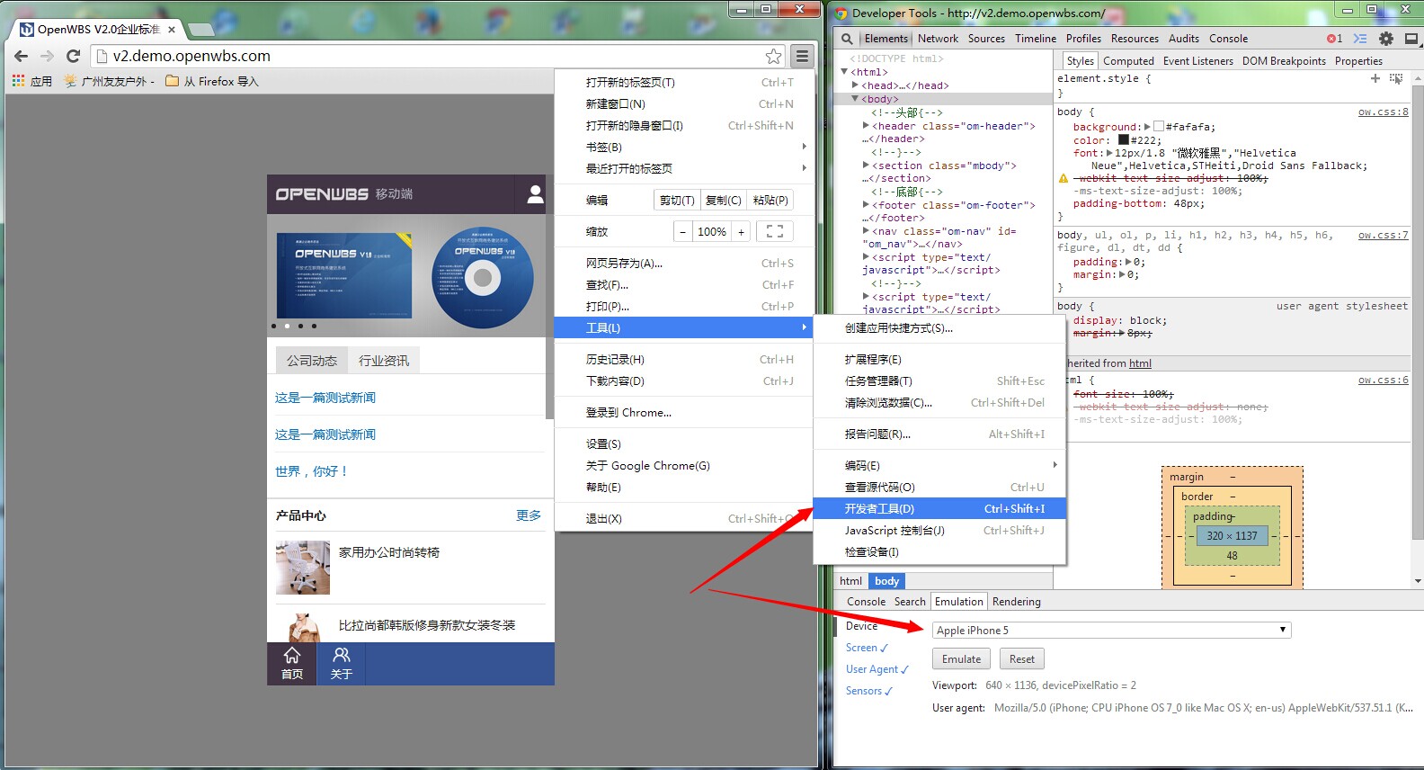Click the user profile icon in OpenWBS header

click(535, 194)
